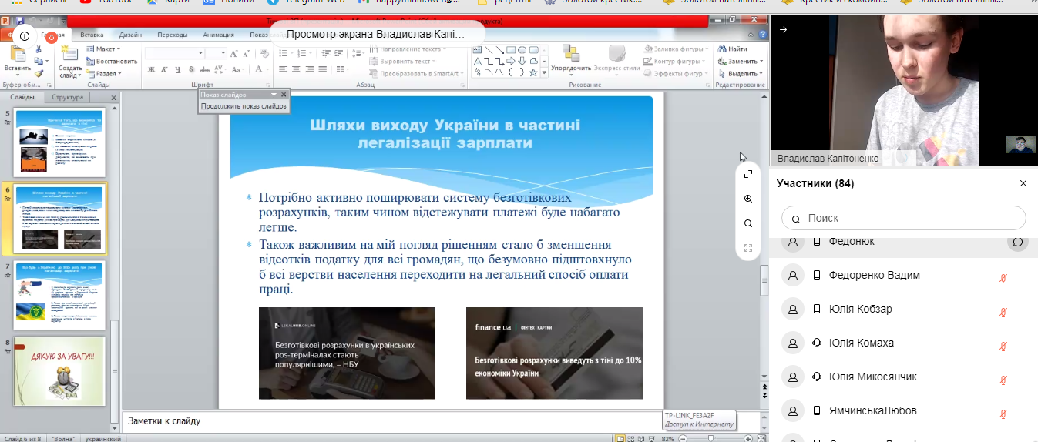Open the Структура outline pane tab
1038x442 pixels.
[x=68, y=98]
